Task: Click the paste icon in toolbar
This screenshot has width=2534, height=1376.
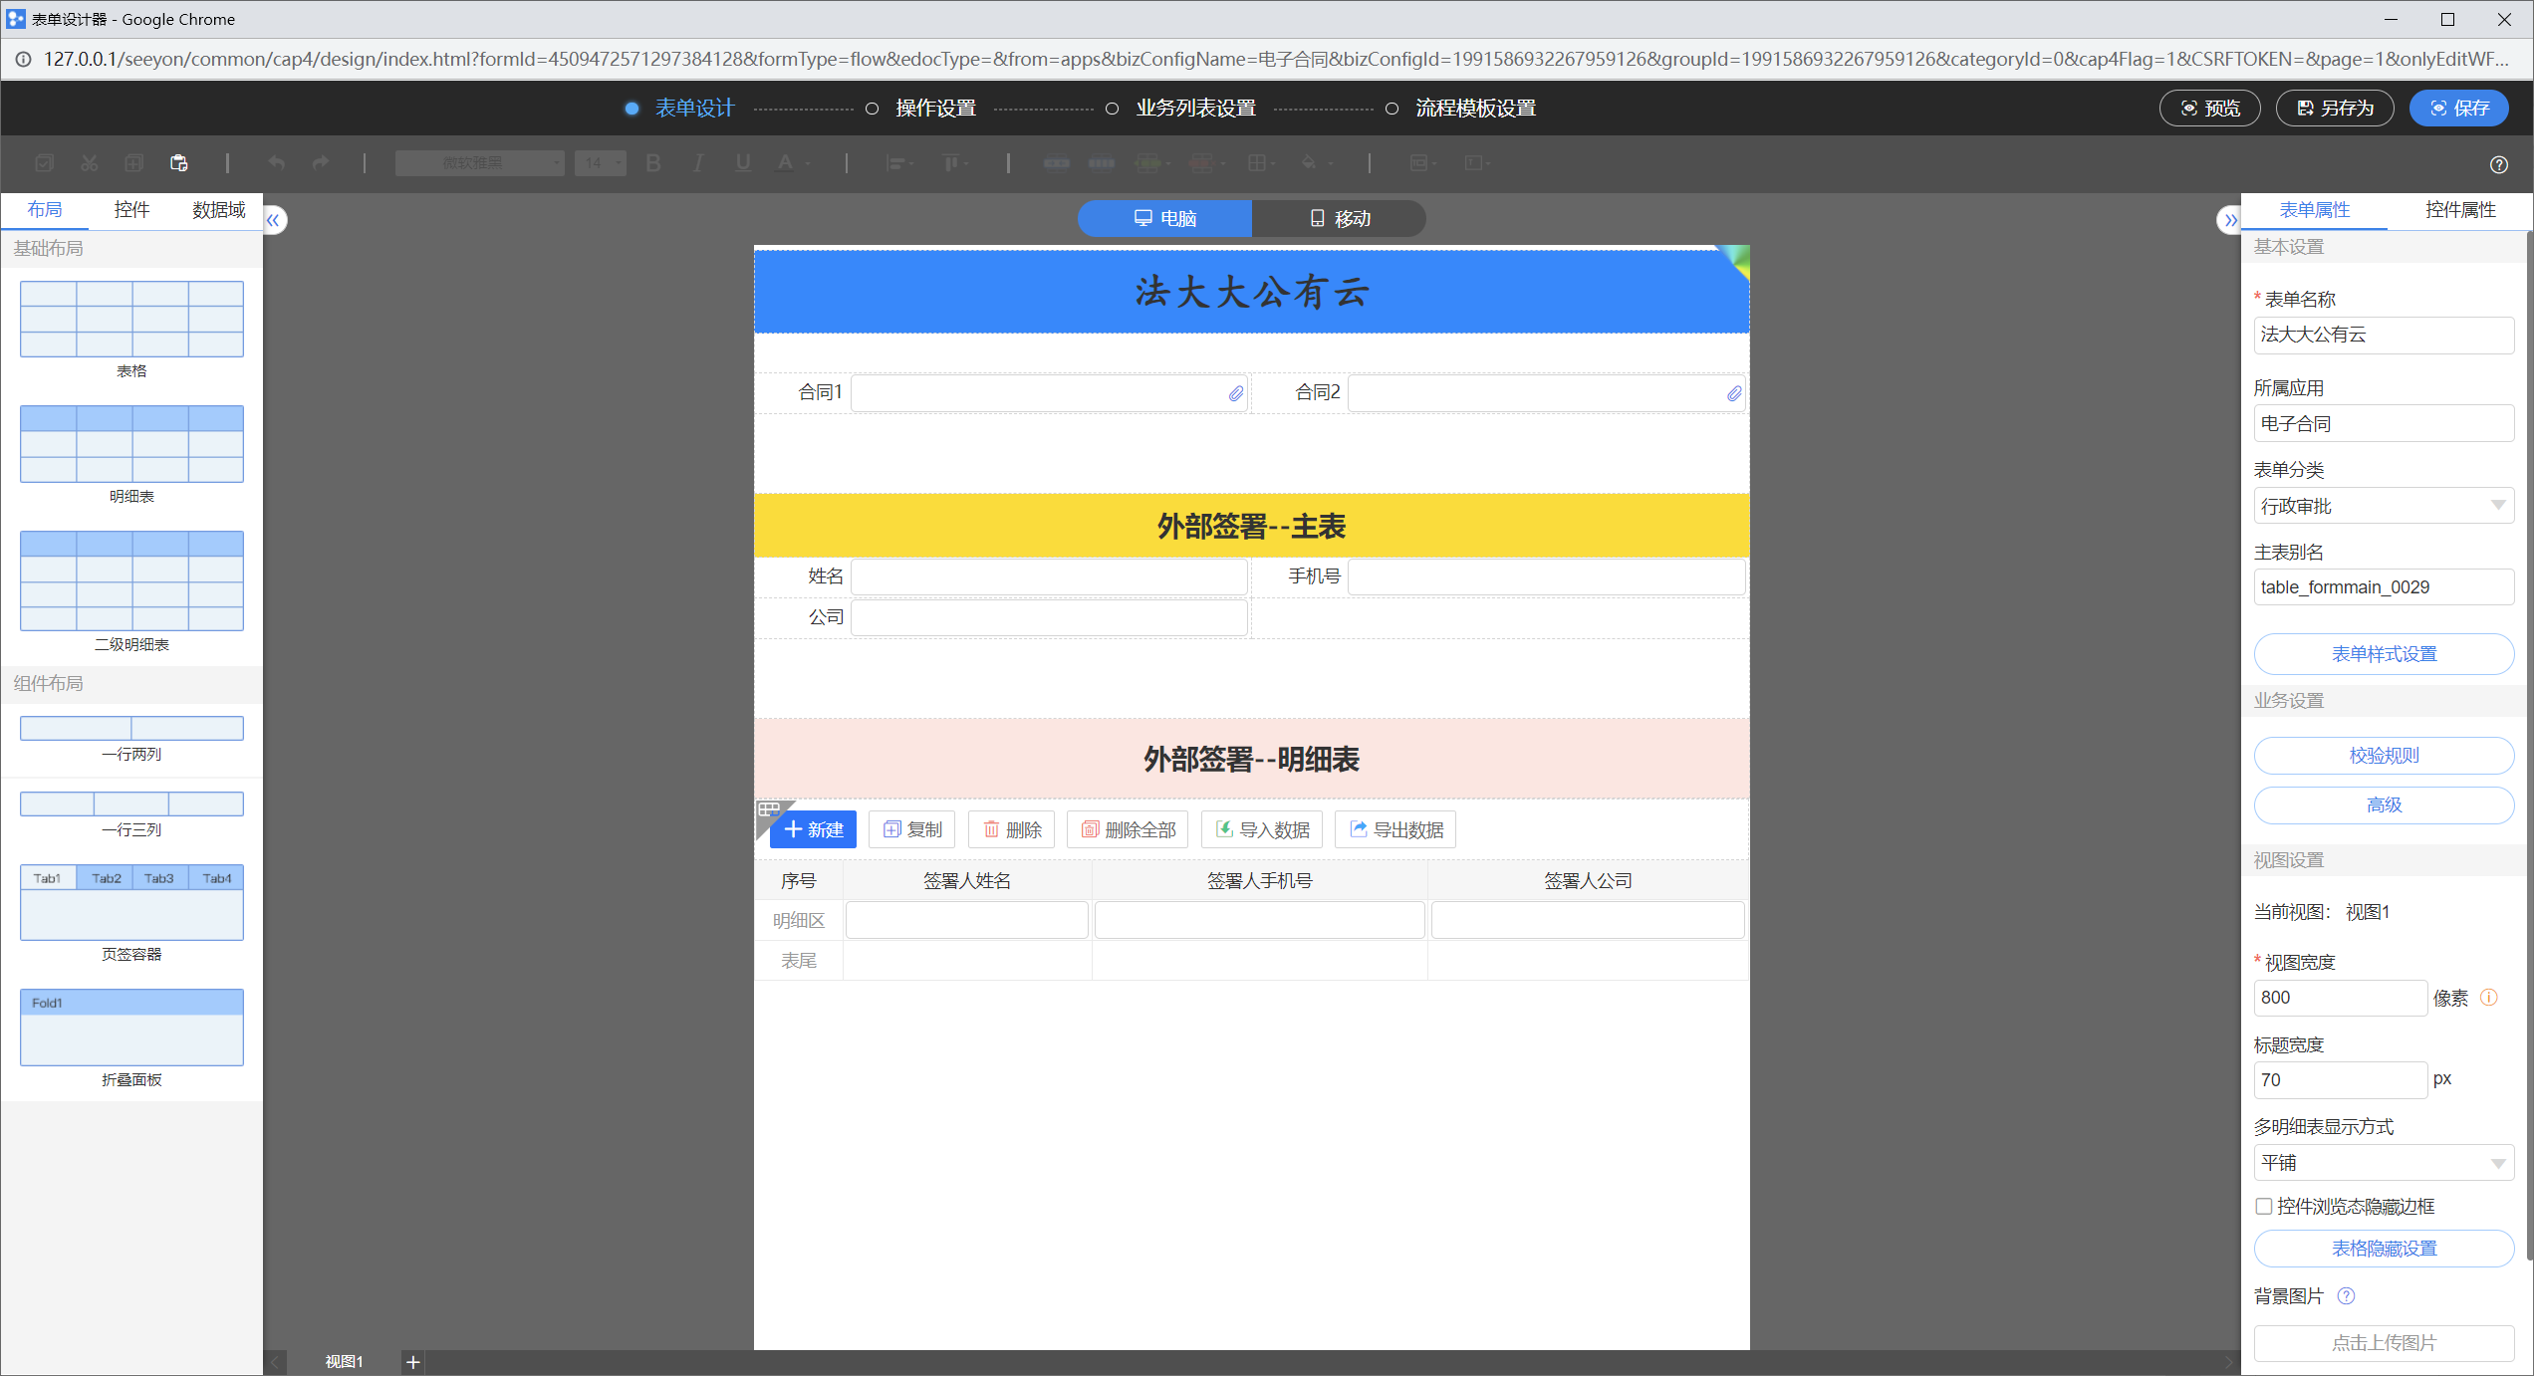Action: pyautogui.click(x=179, y=163)
